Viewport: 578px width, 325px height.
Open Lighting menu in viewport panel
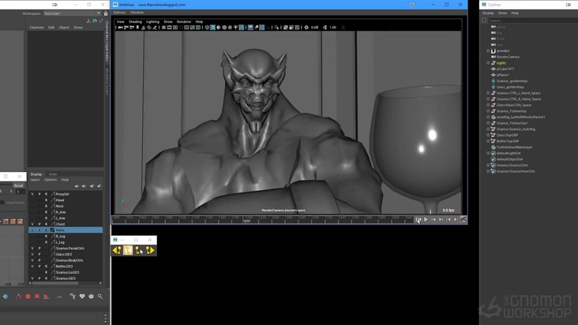152,22
